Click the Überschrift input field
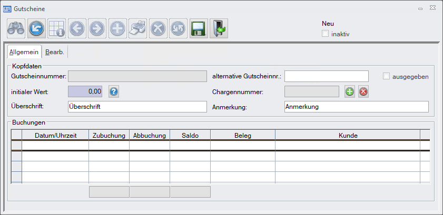This screenshot has width=443, height=215. point(137,107)
